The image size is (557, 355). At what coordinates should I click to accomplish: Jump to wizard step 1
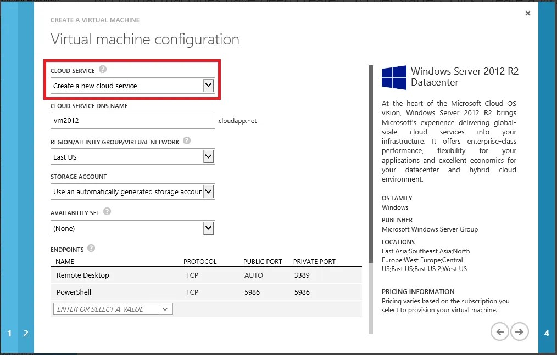click(x=9, y=334)
